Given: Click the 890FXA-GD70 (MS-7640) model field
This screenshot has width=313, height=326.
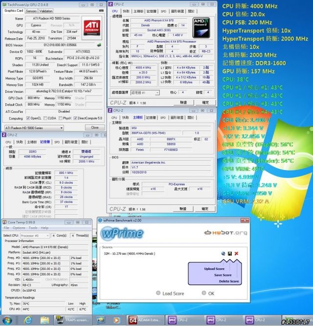Looking at the screenshot, I should point(156,133).
